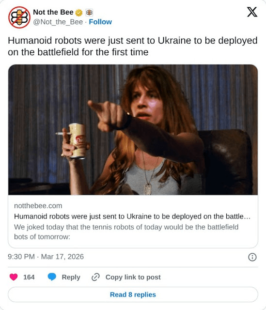
Task: Click the affiliate bee badge icon
Action: (89, 13)
